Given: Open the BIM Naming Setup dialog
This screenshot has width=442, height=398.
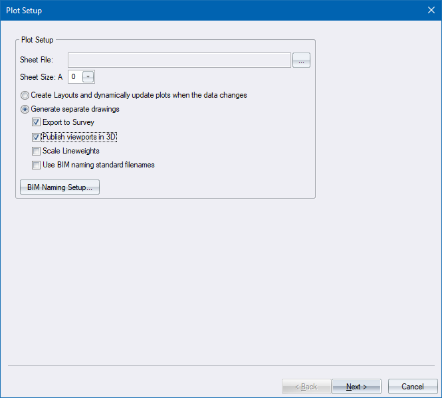Looking at the screenshot, I should pos(60,187).
